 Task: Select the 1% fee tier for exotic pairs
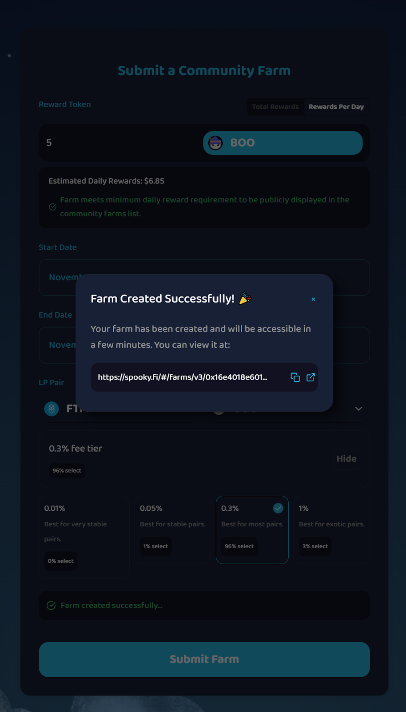coord(331,530)
